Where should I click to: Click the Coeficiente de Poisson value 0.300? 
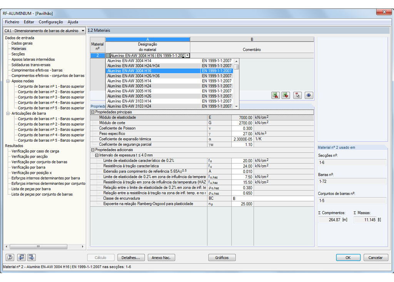(242, 128)
